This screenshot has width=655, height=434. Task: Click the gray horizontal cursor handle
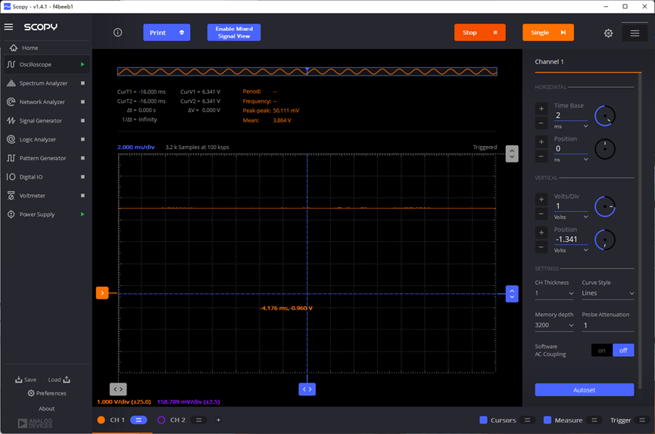coord(118,389)
